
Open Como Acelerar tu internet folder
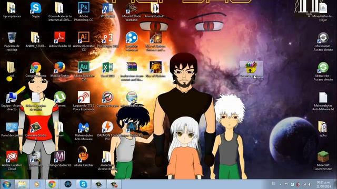point(60,12)
